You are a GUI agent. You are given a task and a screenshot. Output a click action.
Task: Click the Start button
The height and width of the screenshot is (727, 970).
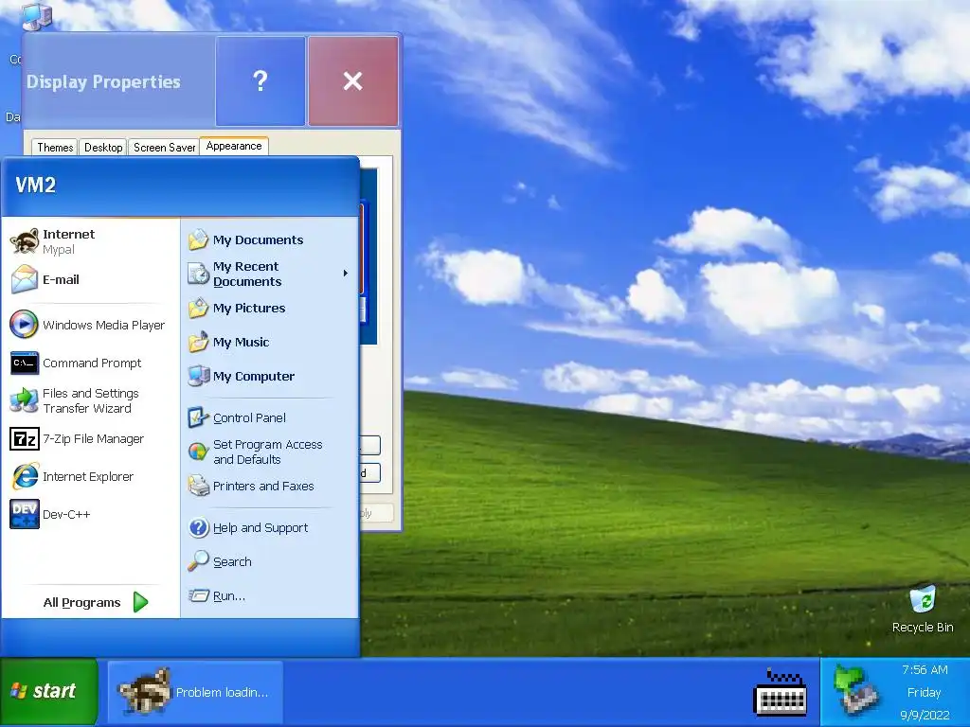[49, 691]
